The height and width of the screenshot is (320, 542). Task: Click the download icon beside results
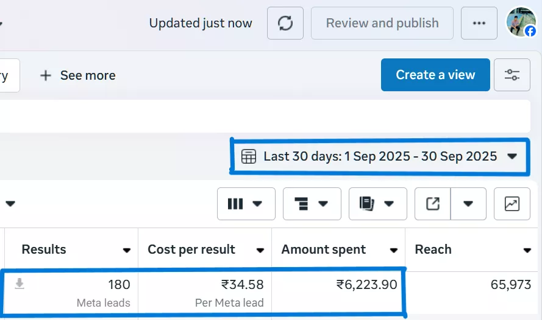point(20,283)
